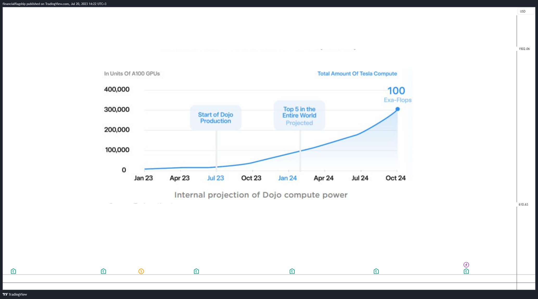Click the 'Internal projection of Dojo compute power' caption
Viewport: 538px width, 299px height.
(x=261, y=195)
